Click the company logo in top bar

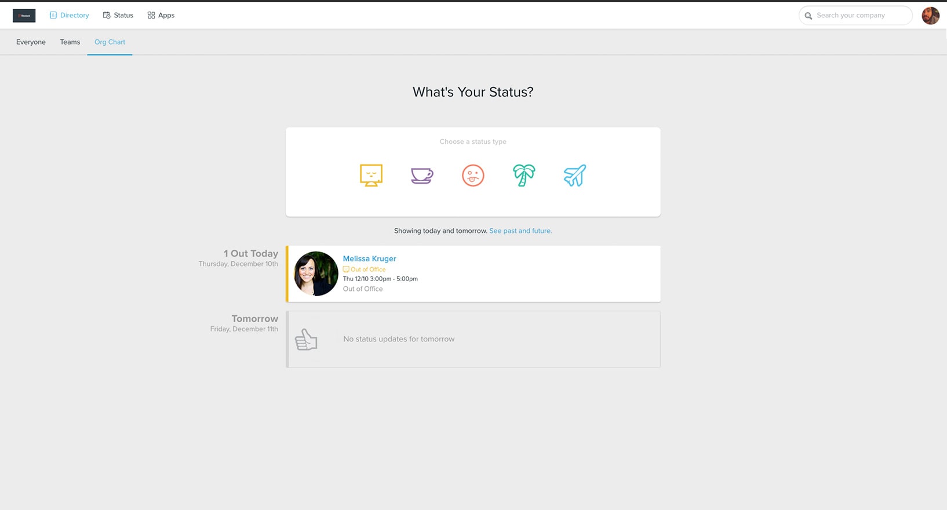(24, 16)
